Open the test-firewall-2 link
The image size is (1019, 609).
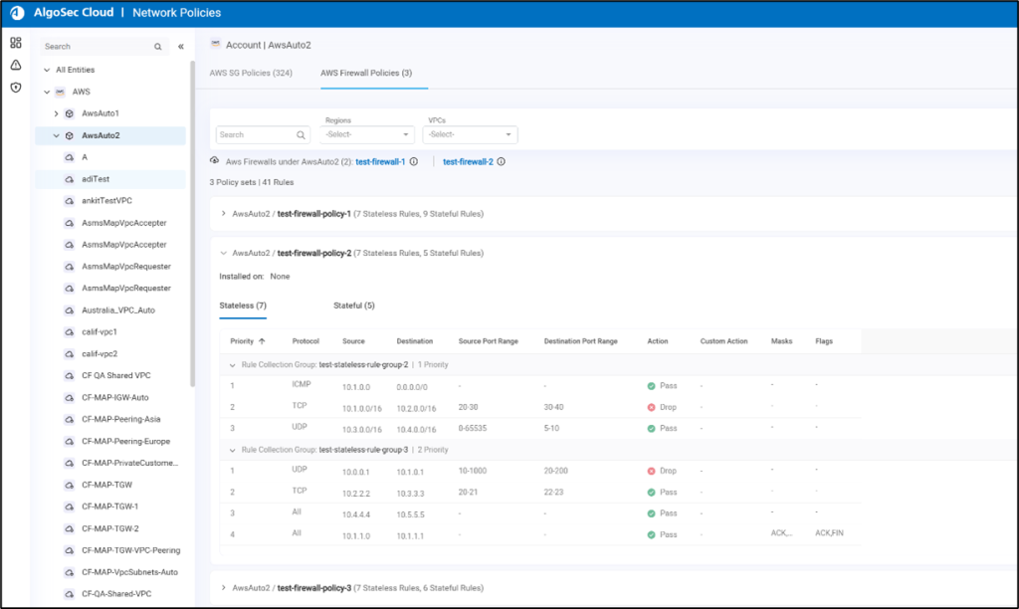[x=468, y=161]
